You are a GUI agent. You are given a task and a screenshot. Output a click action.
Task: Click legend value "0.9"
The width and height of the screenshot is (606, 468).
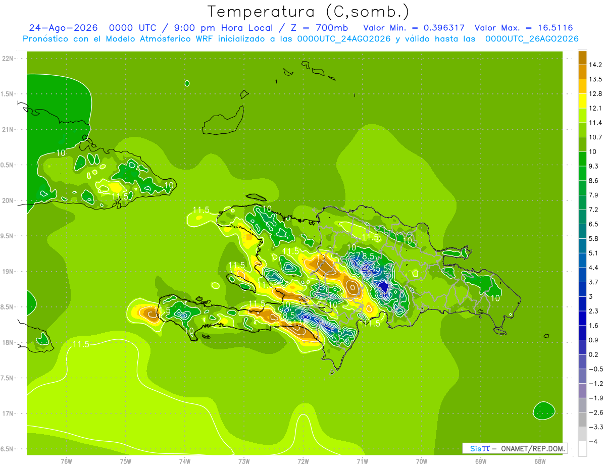point(594,340)
